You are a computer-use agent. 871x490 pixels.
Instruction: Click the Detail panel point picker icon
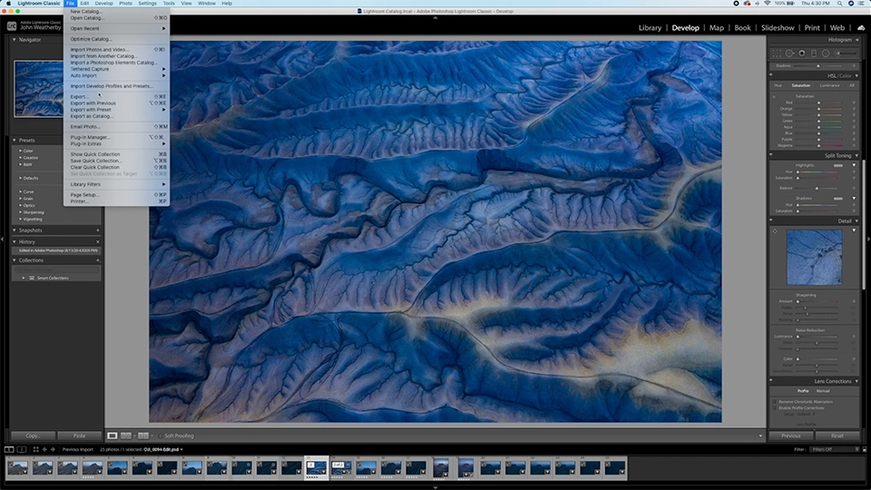775,231
